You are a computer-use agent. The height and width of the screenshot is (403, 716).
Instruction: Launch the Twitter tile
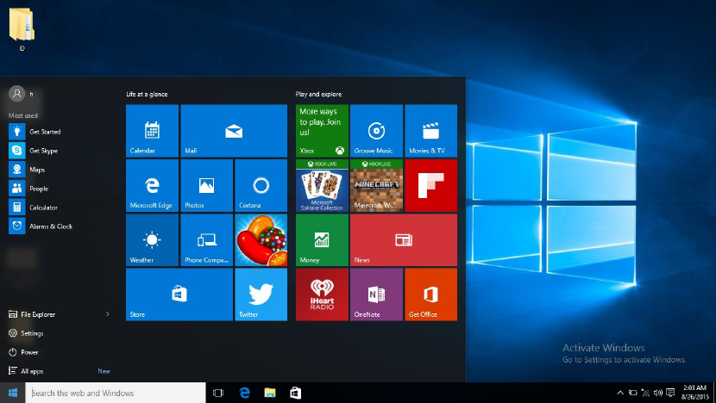tap(260, 294)
